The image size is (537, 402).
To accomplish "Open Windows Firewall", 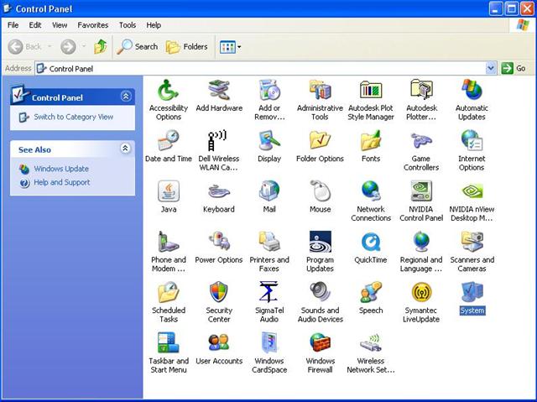I will click(320, 352).
